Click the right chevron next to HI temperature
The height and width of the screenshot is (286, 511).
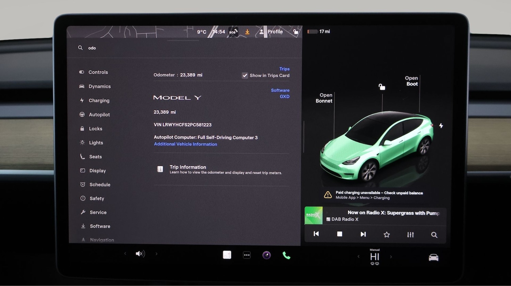coord(391,257)
